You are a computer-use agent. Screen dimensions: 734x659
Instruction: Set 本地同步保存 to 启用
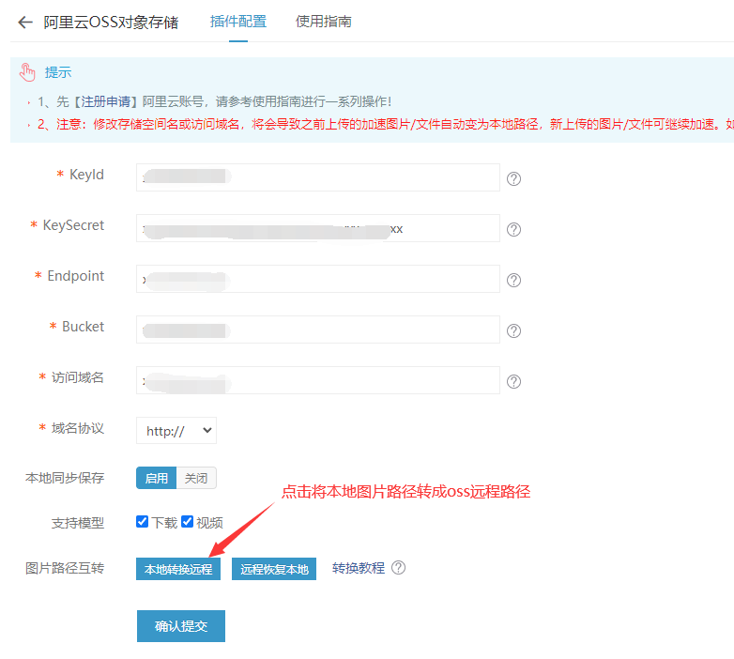click(157, 478)
